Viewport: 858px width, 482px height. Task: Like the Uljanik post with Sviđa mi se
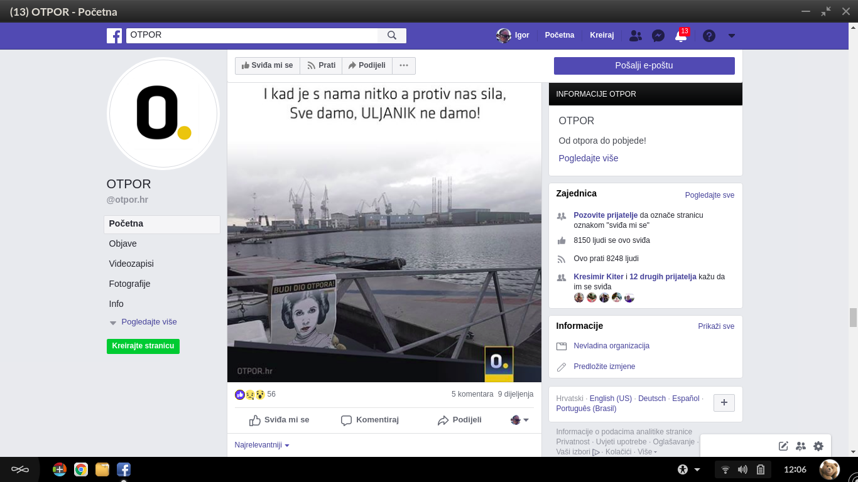(279, 420)
